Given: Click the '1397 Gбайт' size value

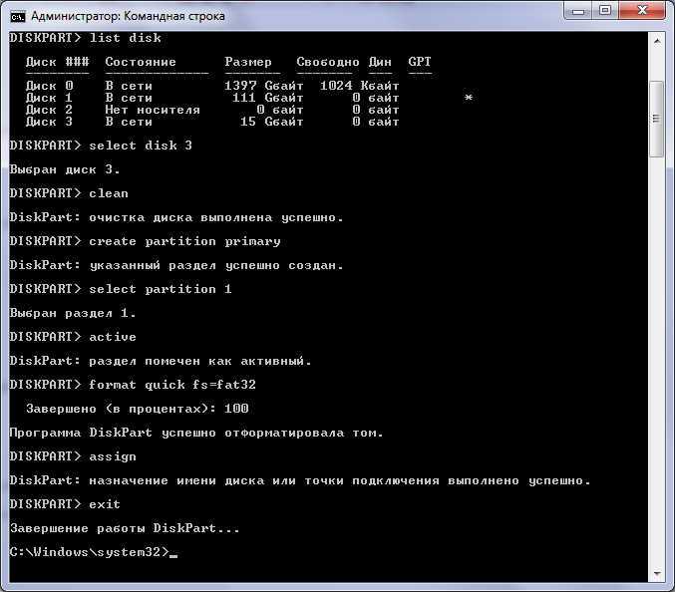Looking at the screenshot, I should 264,86.
